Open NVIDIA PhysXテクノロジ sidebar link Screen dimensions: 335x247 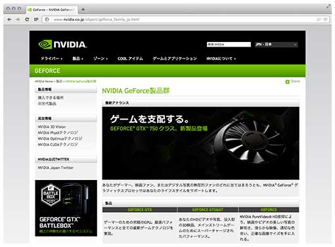(58, 133)
